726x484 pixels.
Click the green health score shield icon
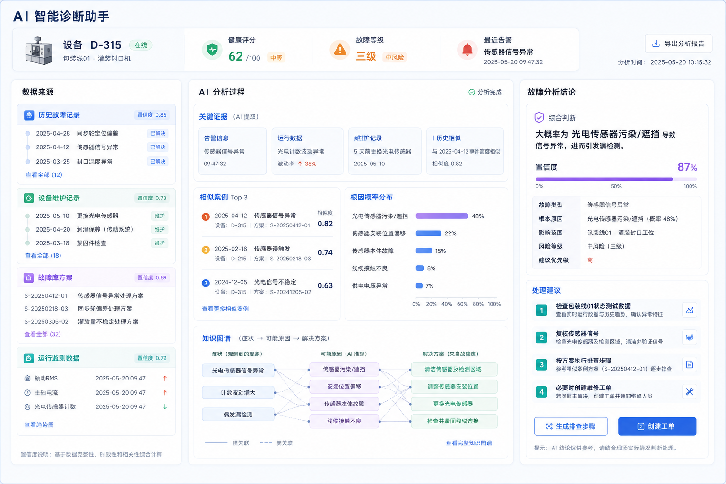212,49
